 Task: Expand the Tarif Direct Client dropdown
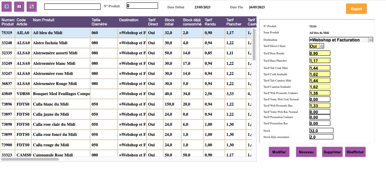[x=322, y=46]
